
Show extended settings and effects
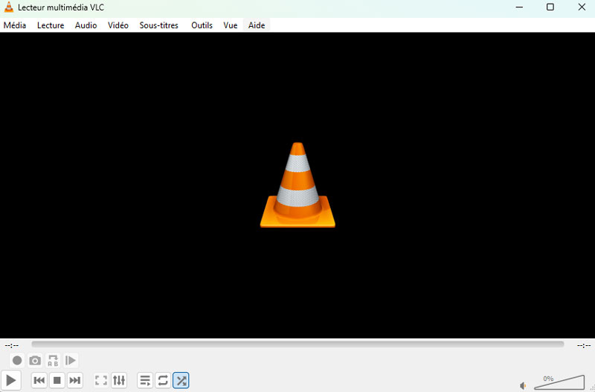click(119, 380)
